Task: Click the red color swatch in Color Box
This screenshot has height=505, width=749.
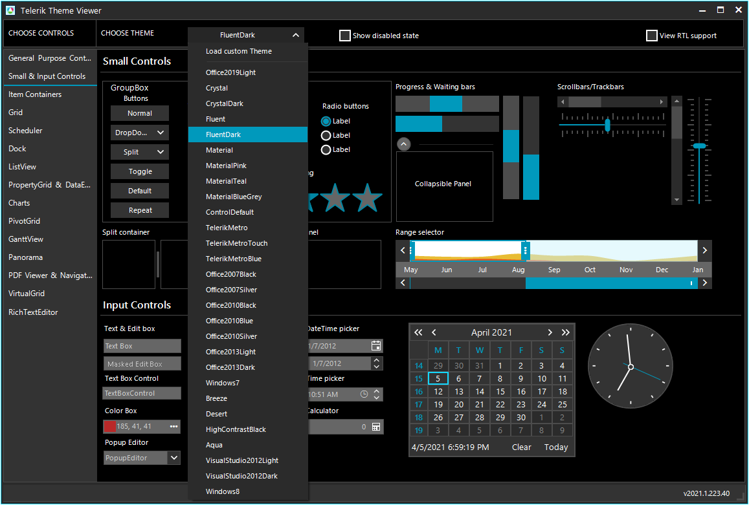Action: pos(110,426)
